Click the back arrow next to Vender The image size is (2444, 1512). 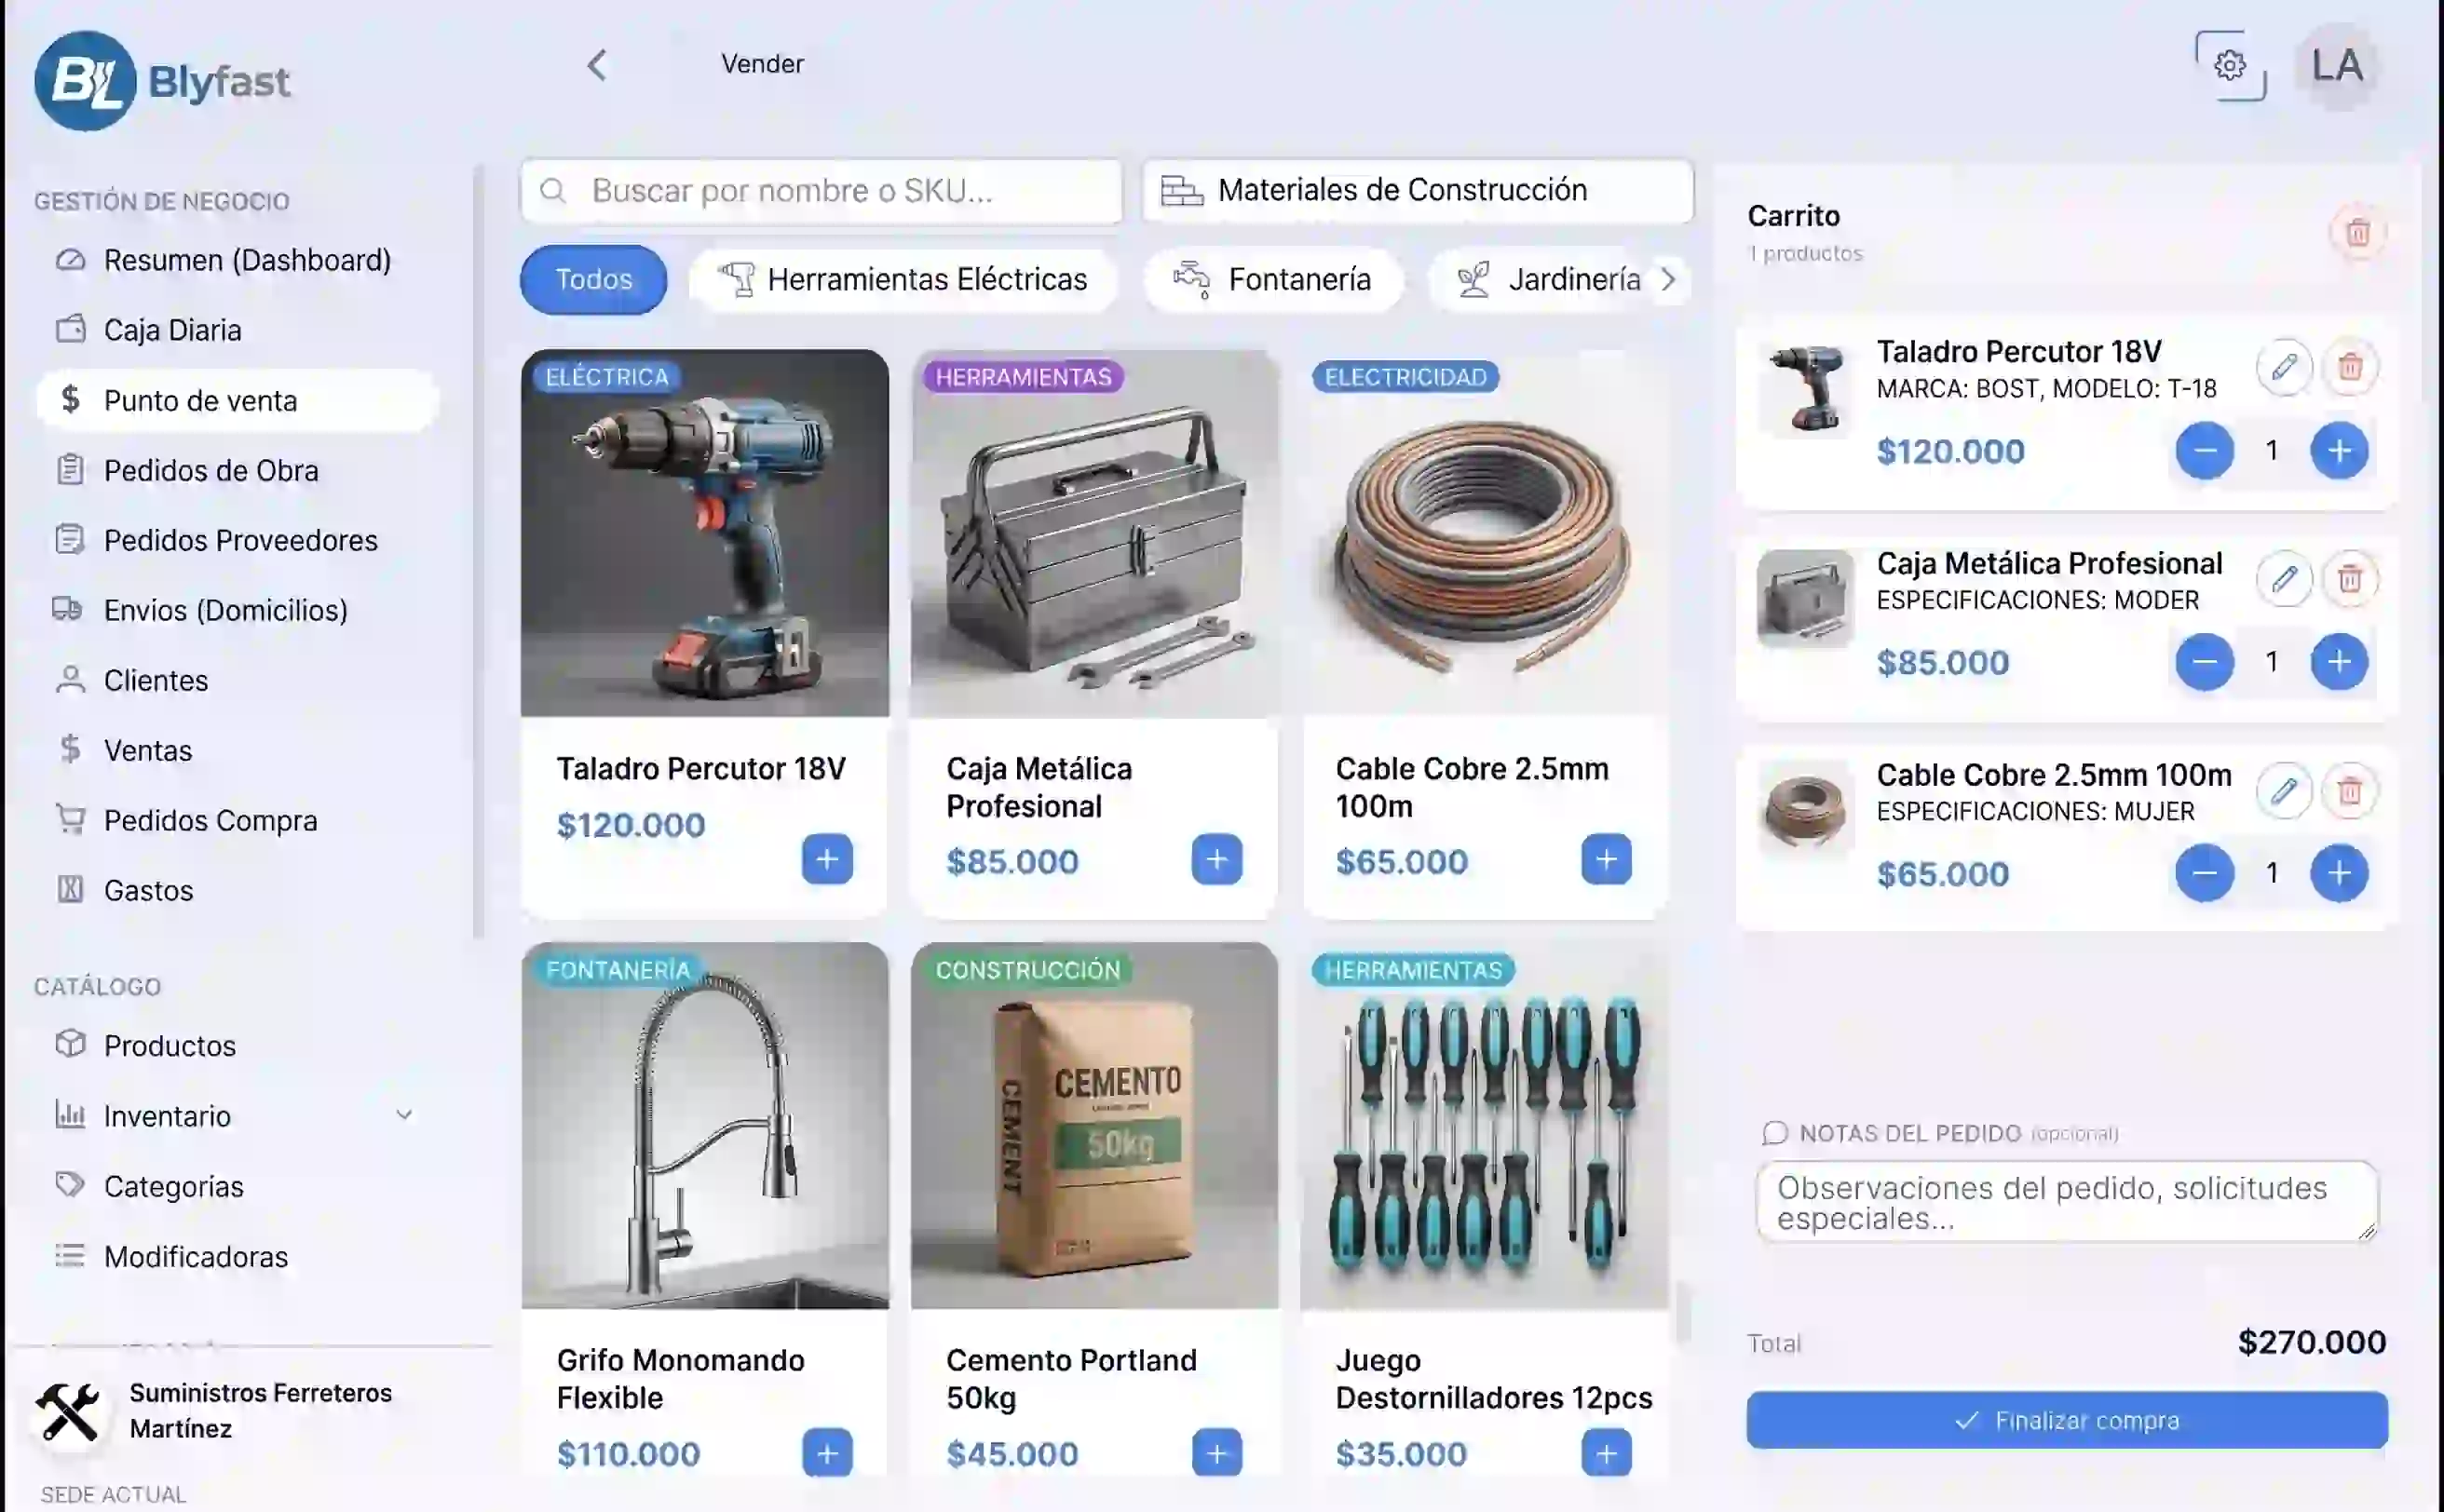pos(596,65)
